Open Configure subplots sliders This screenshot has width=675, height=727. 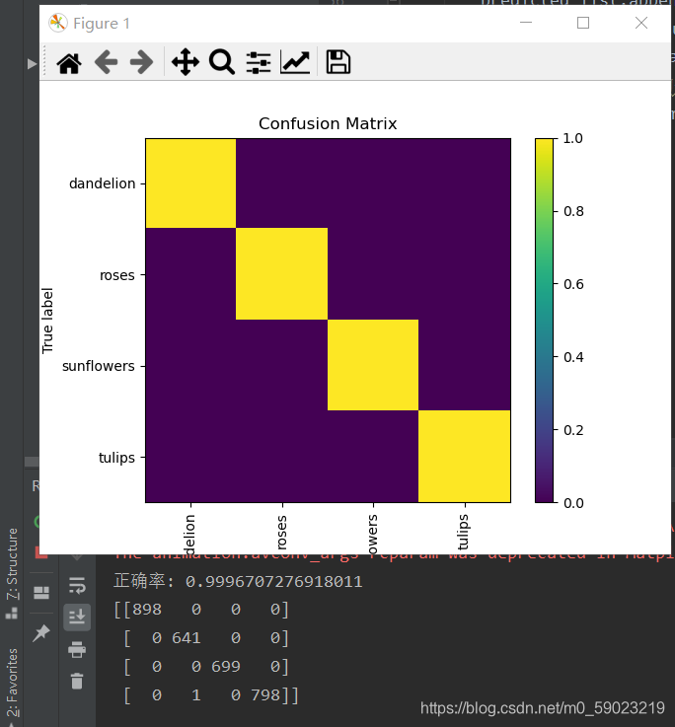click(259, 62)
